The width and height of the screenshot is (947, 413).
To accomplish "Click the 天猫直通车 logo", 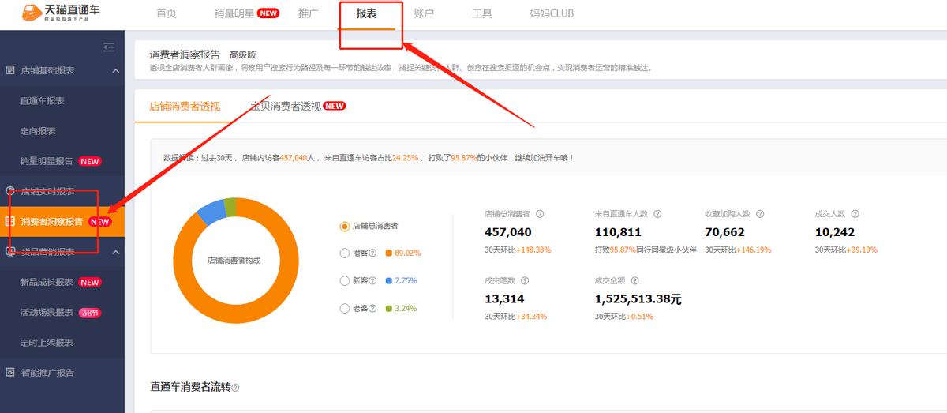I will 61,13.
